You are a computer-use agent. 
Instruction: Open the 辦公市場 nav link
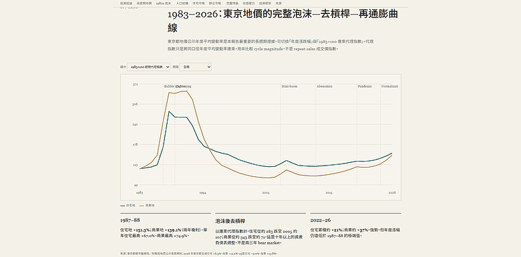click(214, 3)
